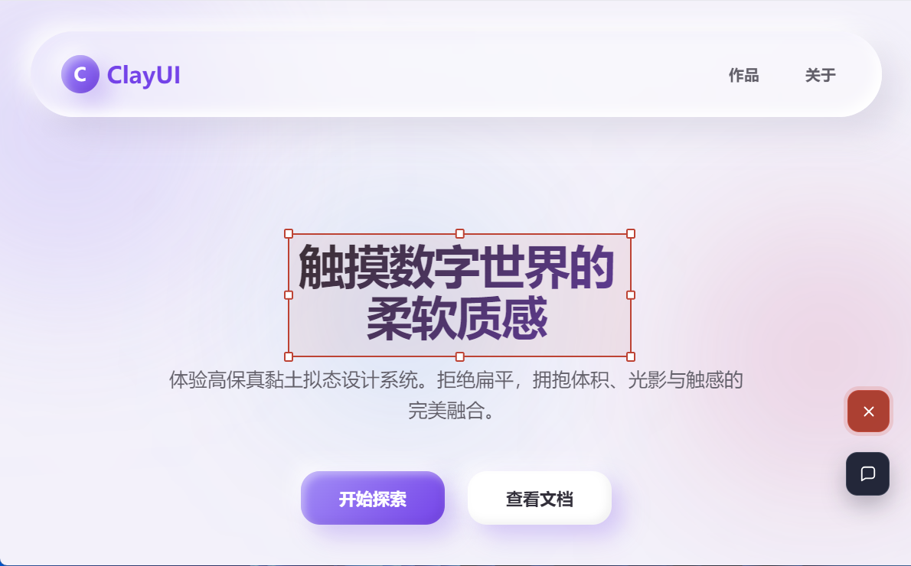Click the empty area of the navbar pill
Image resolution: width=911 pixels, height=566 pixels.
click(x=453, y=74)
